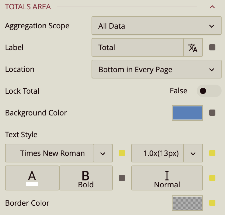Click the transparent Border Color swatch

tap(187, 203)
